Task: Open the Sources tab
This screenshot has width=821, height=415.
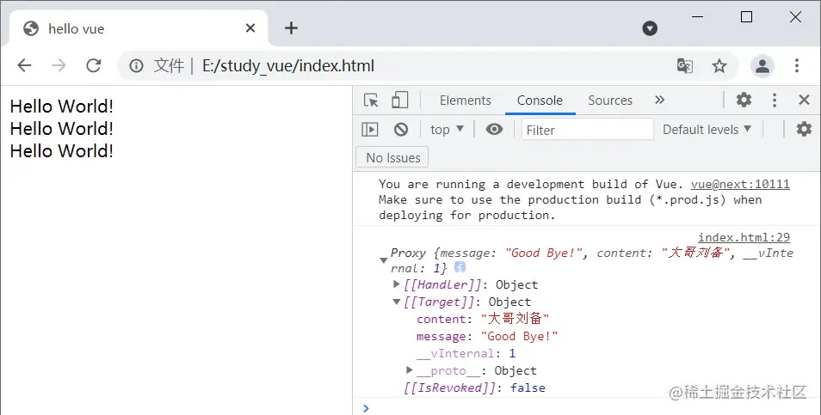Action: (x=610, y=101)
